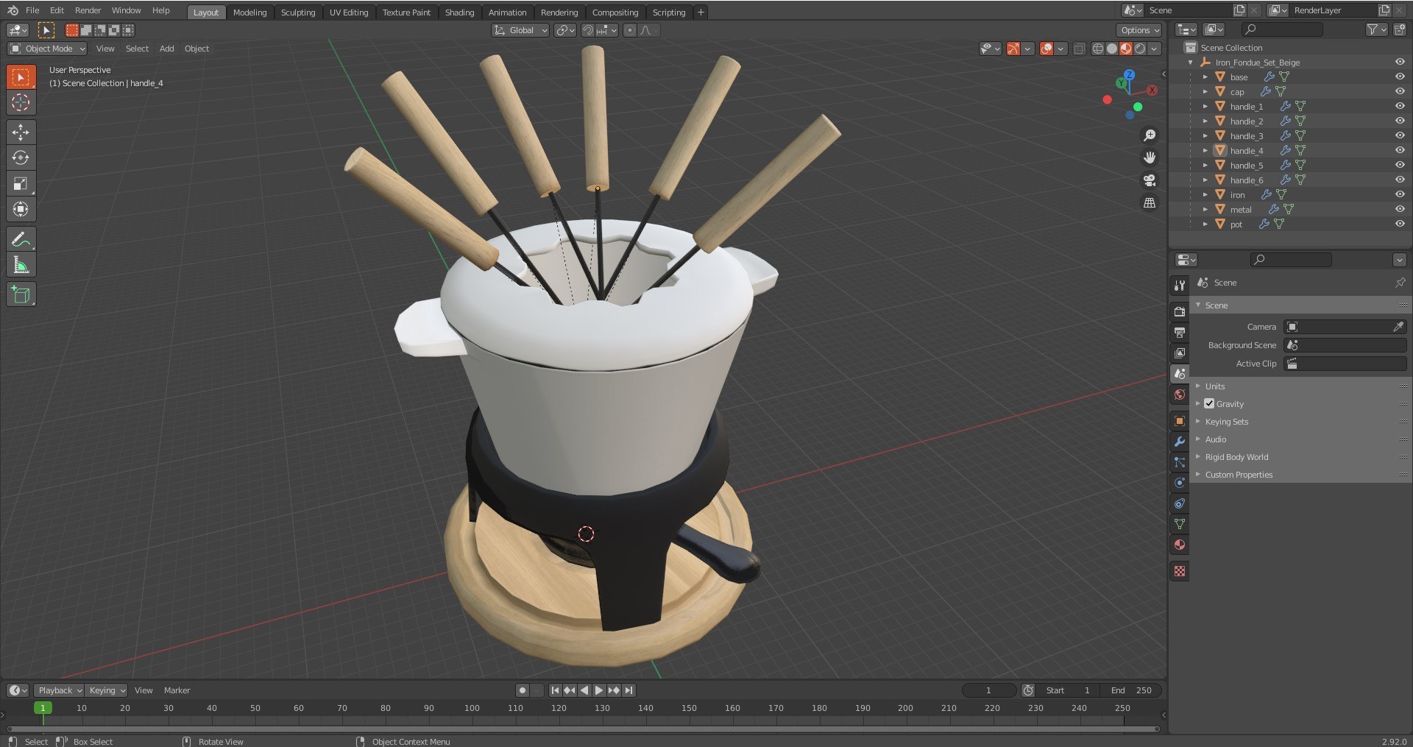Toggle visibility of iron object
This screenshot has width=1413, height=747.
[1400, 194]
